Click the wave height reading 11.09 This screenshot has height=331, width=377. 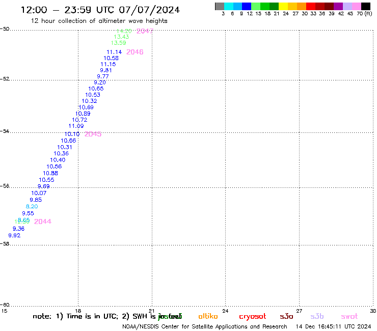[76, 126]
